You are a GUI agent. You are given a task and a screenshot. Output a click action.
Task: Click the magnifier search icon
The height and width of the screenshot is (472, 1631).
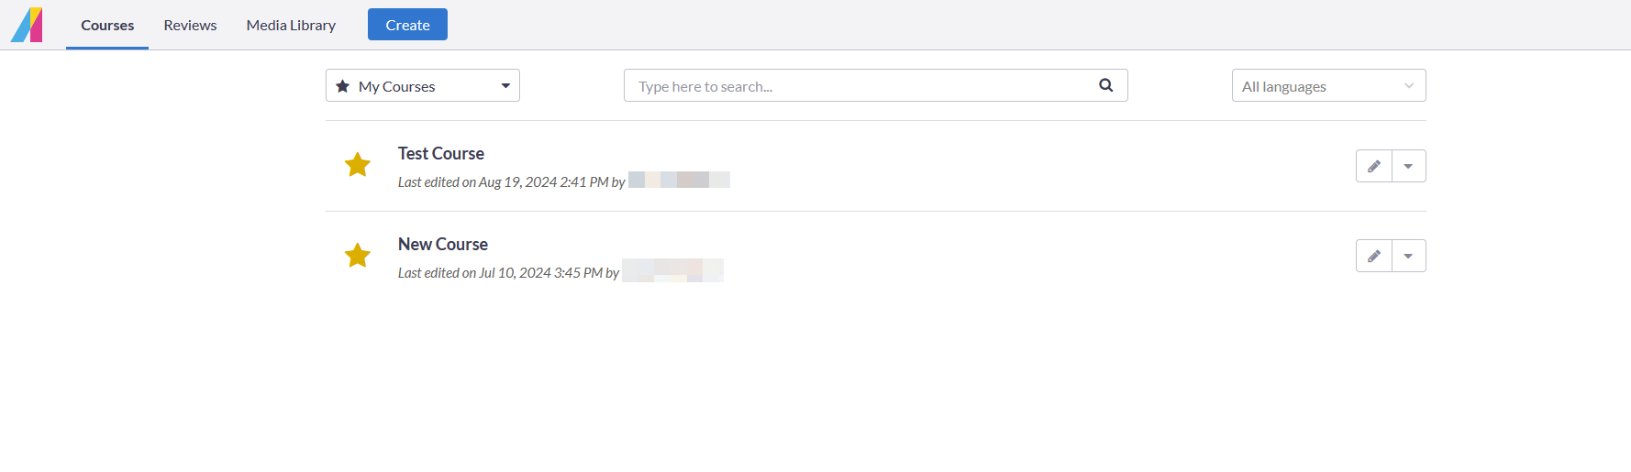pyautogui.click(x=1105, y=85)
